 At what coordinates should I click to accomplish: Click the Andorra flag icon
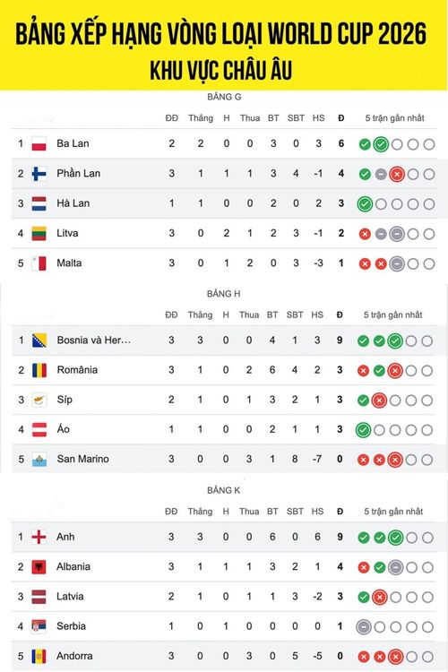(39, 656)
